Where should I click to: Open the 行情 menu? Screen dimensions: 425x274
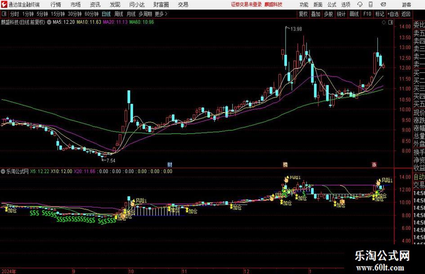coord(56,4)
